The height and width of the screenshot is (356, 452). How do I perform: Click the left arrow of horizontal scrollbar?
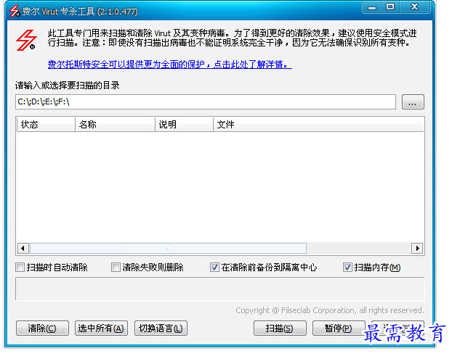[x=23, y=248]
